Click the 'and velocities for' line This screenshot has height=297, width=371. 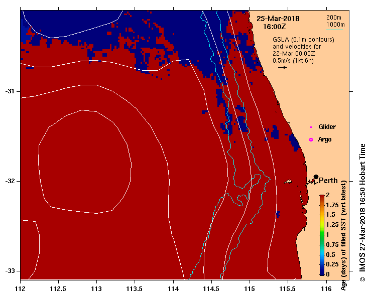tap(297, 47)
